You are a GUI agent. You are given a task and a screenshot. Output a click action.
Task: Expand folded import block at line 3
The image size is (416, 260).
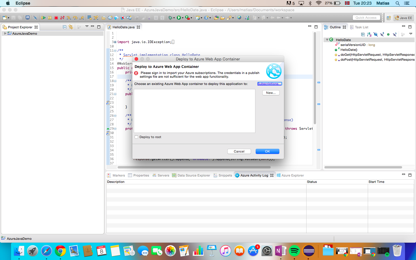coord(115,42)
